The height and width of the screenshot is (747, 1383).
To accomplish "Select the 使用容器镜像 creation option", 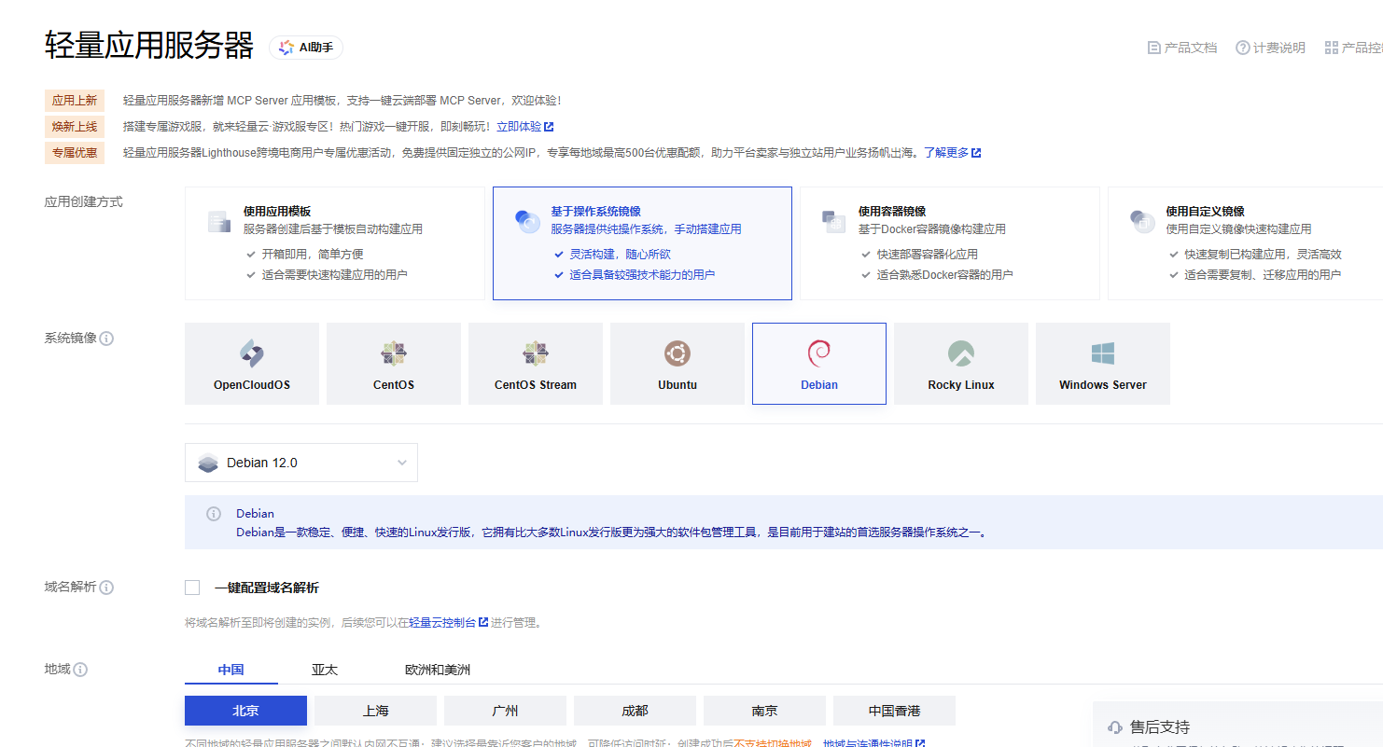I will coord(950,243).
